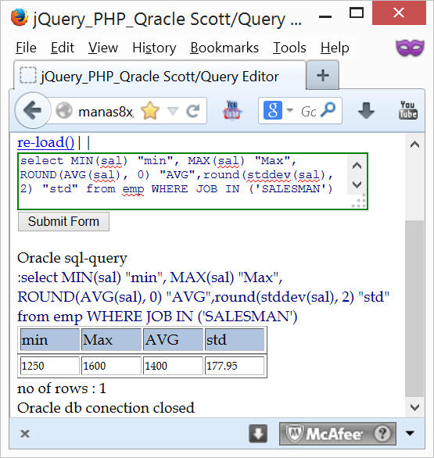434x458 pixels.
Task: Open a new tab with plus button
Action: [x=323, y=75]
